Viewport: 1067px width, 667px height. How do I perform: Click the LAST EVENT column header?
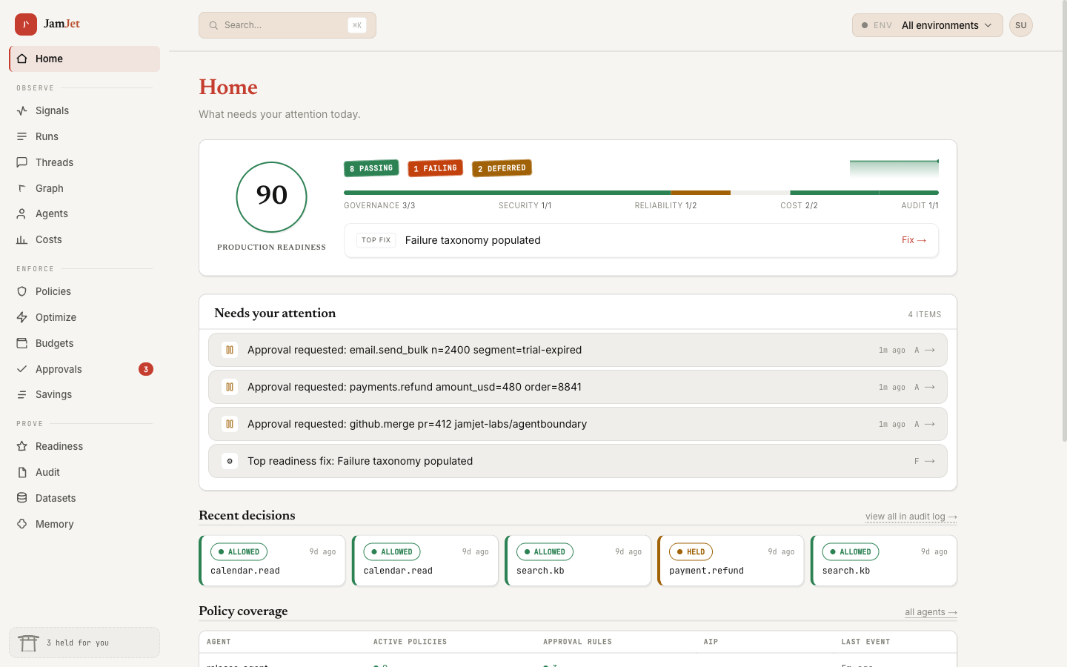click(x=865, y=642)
